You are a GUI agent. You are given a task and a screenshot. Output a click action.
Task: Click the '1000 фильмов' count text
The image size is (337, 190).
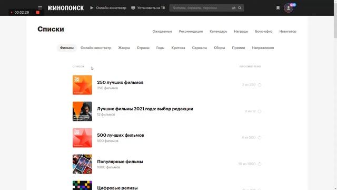click(108, 167)
